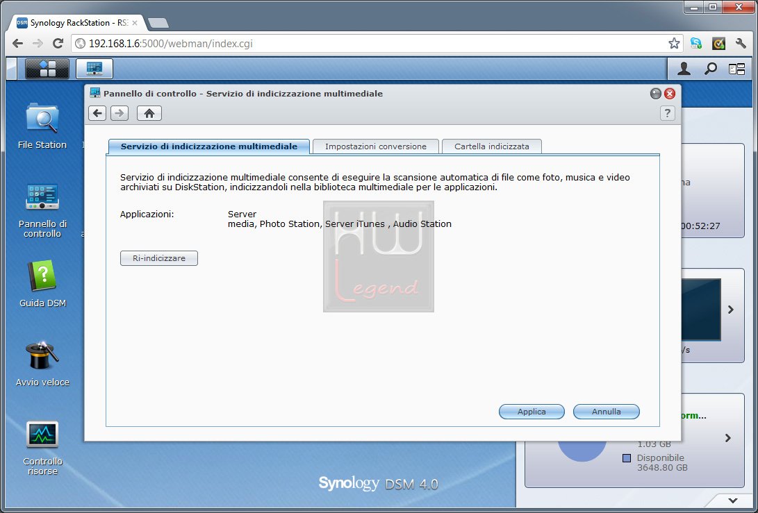Expand the resource monitor widget chevron
Viewport: 758px width, 513px height.
pyautogui.click(x=730, y=310)
